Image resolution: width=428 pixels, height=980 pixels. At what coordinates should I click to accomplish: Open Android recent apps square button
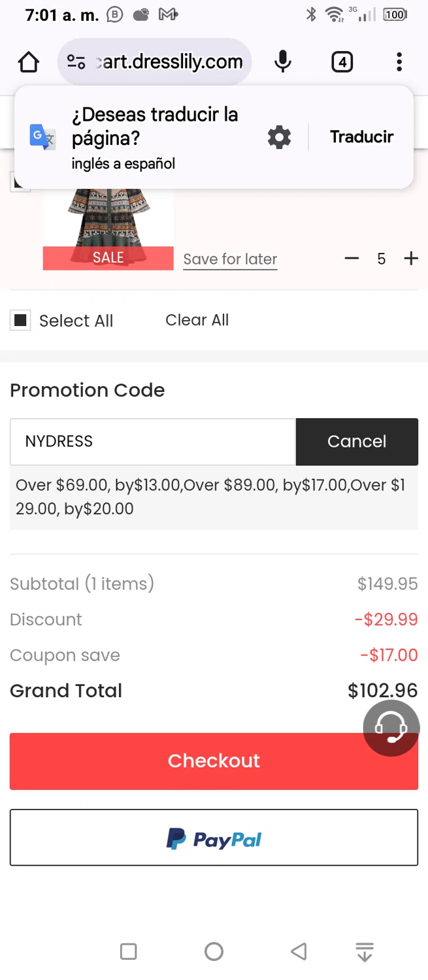pos(129,951)
